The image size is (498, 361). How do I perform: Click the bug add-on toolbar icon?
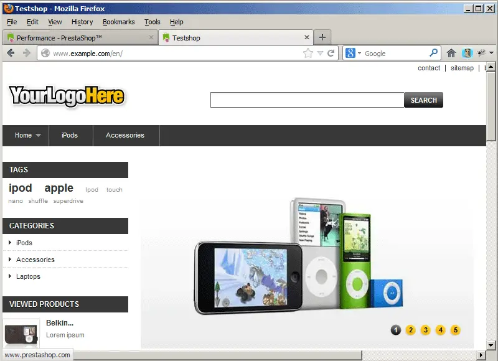[x=481, y=53]
